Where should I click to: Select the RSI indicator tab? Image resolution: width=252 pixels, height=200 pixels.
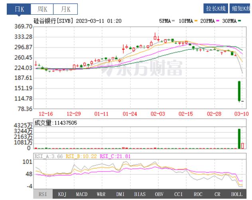coord(43,194)
